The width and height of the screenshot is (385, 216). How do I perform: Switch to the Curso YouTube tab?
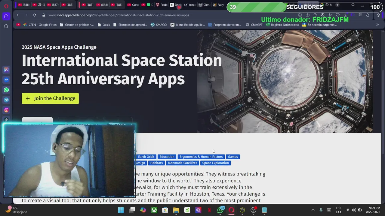133,5
